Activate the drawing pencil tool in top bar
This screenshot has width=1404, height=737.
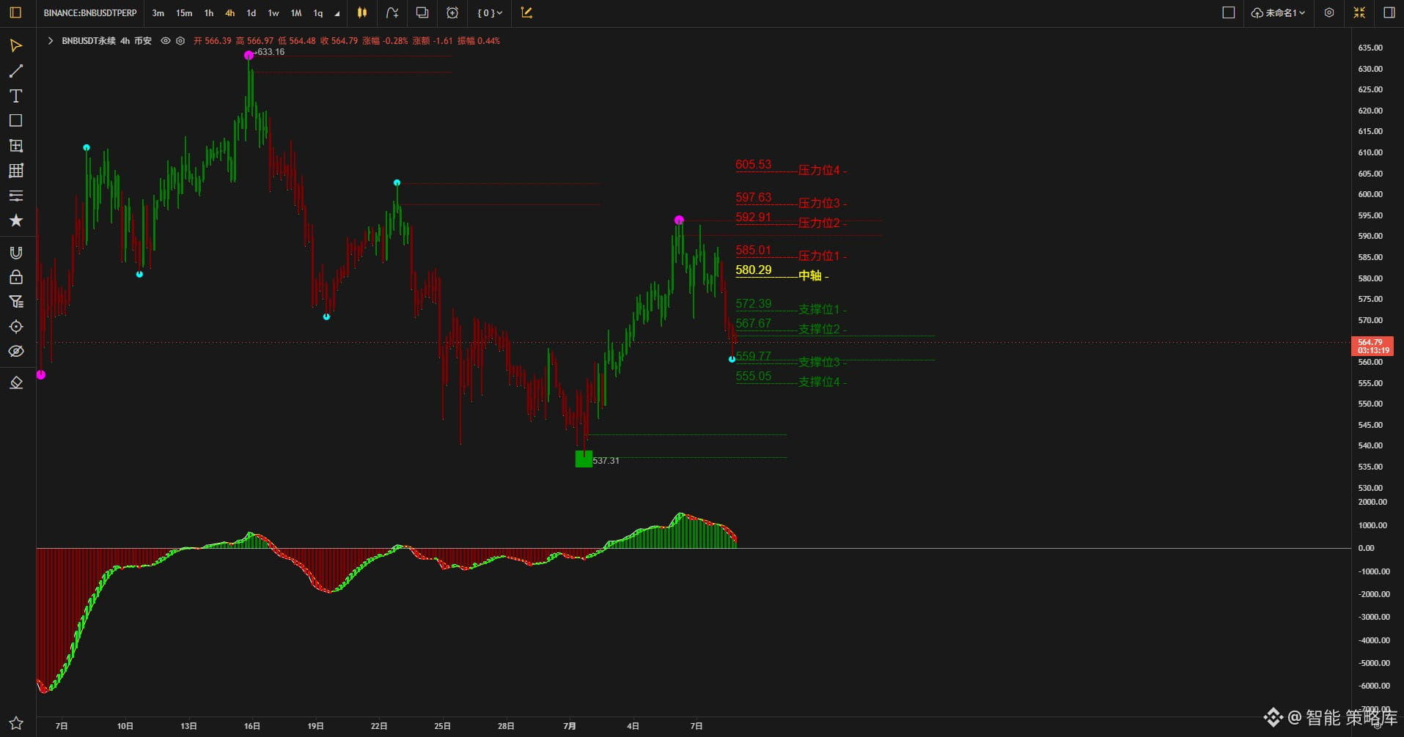point(526,12)
